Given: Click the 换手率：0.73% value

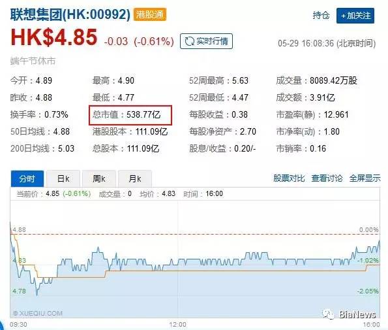Looking at the screenshot, I should click(x=39, y=115).
